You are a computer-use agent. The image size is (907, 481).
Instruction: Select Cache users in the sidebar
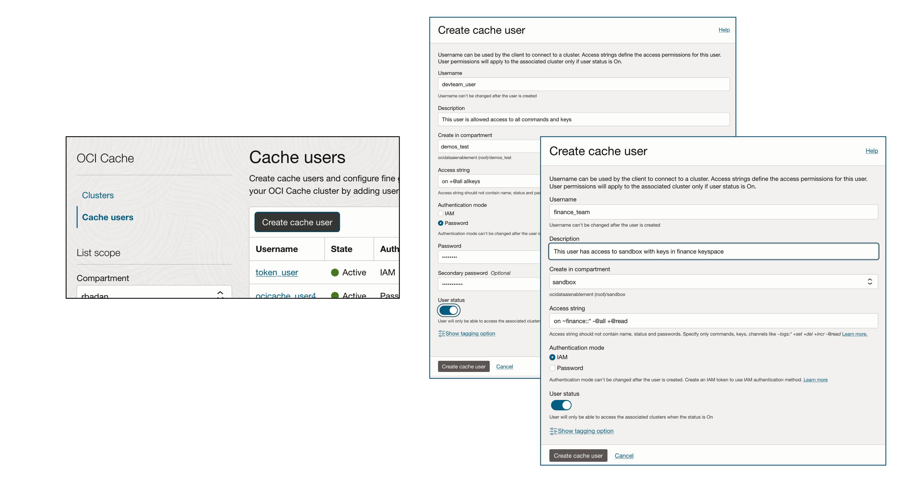point(108,217)
